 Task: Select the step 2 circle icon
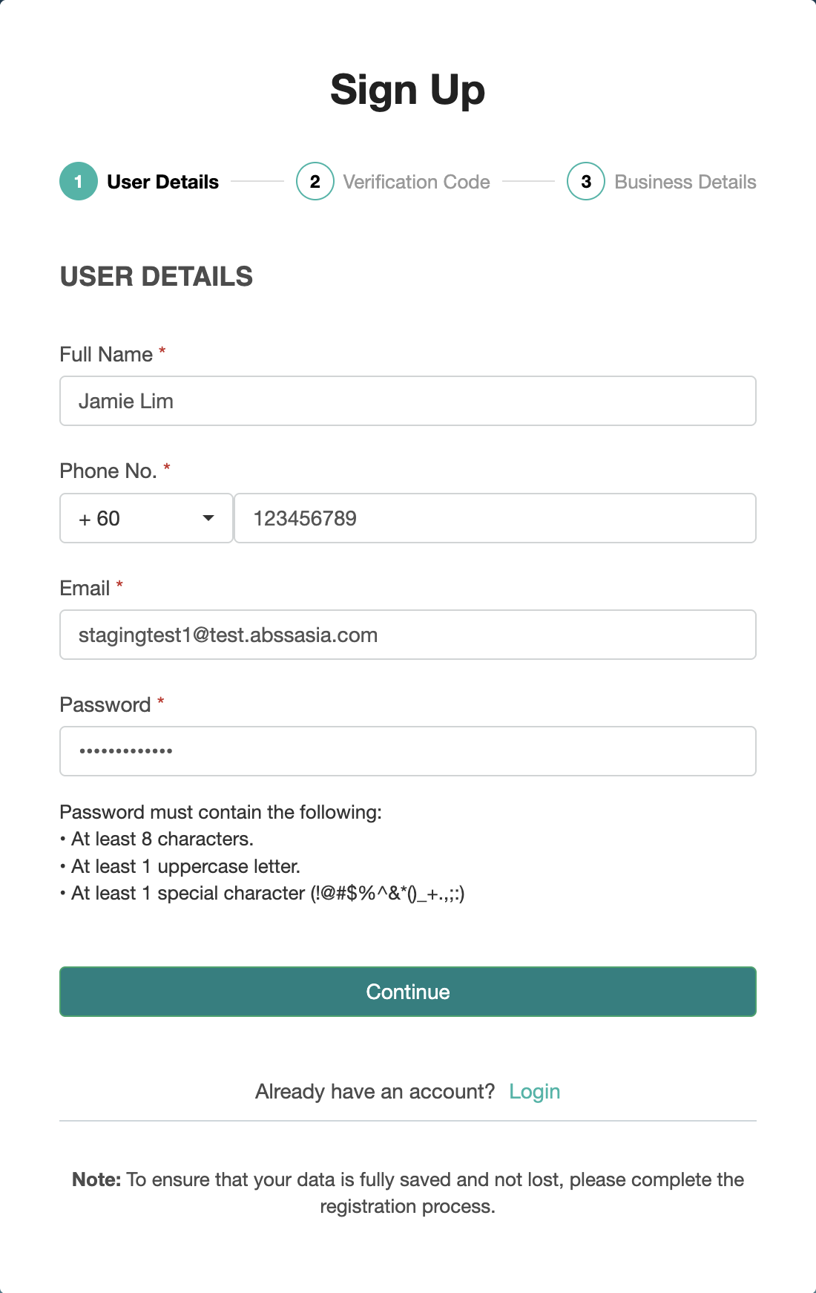[315, 181]
